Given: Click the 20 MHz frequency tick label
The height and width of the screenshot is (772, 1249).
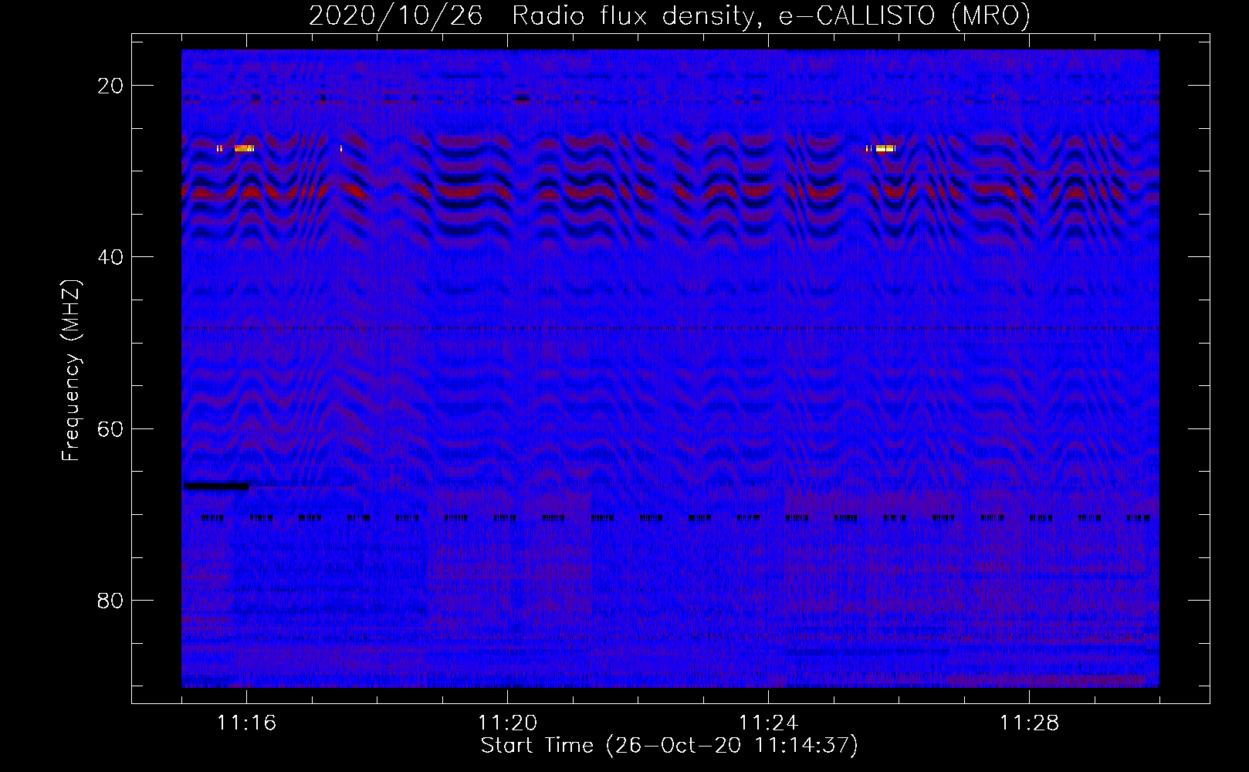Looking at the screenshot, I should coord(110,86).
